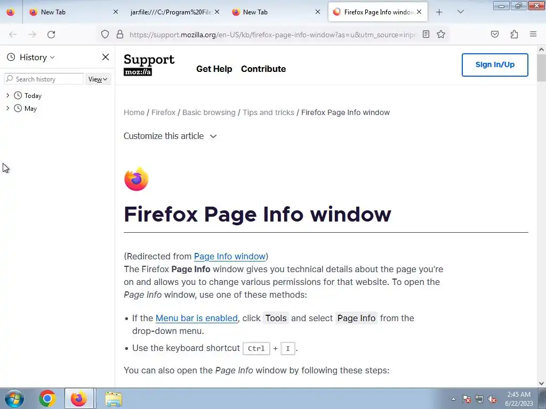Image resolution: width=546 pixels, height=409 pixels.
Task: Show hidden system tray icons
Action: (453, 399)
